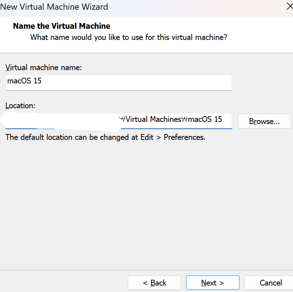
Task: Go to previous step with Back
Action: click(x=154, y=283)
